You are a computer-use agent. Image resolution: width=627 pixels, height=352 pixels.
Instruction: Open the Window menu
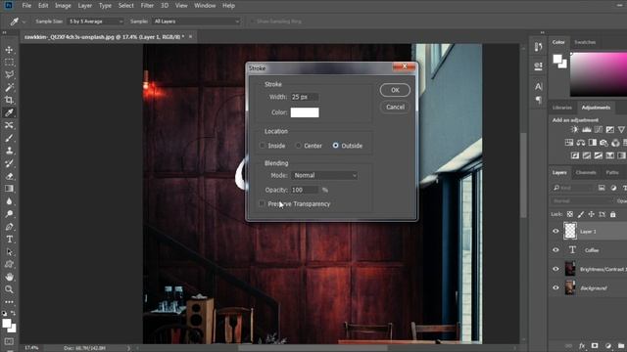(x=205, y=6)
